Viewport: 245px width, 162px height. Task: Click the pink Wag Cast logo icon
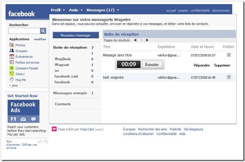pyautogui.click(x=54, y=129)
